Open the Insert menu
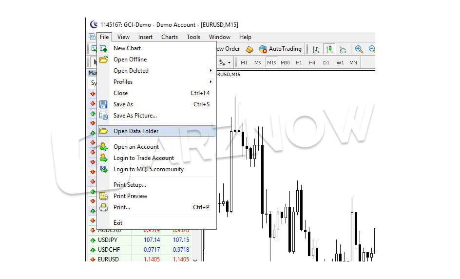This screenshot has width=460, height=279. point(145,37)
